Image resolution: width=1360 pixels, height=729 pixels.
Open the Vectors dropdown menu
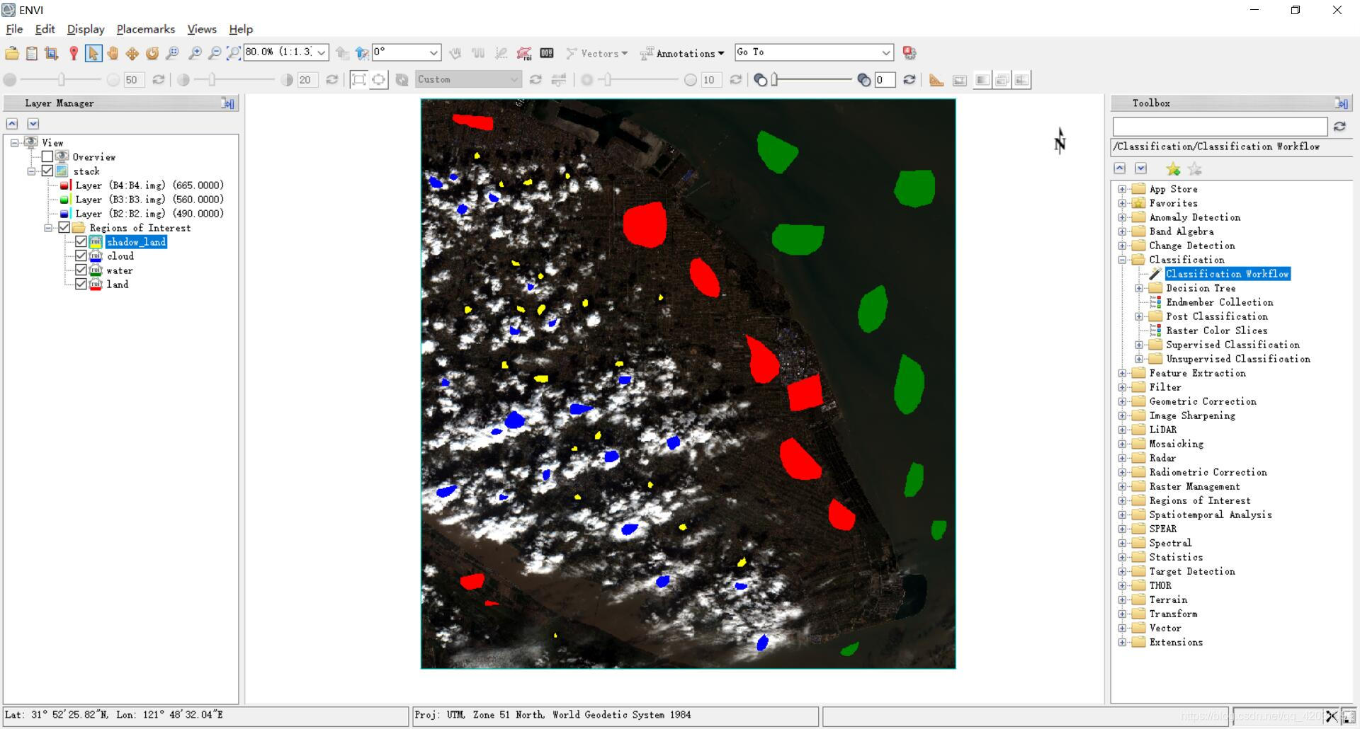click(596, 53)
